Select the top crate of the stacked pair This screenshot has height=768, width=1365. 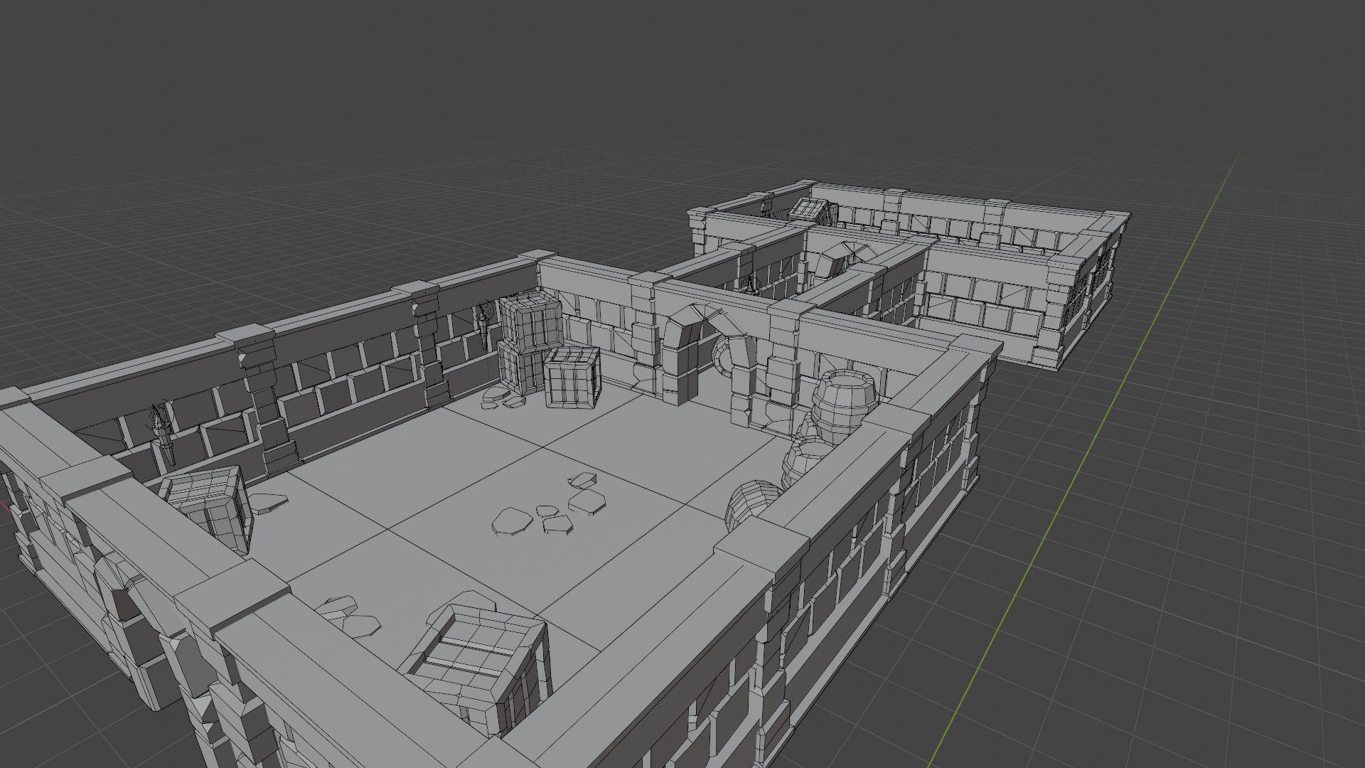531,322
